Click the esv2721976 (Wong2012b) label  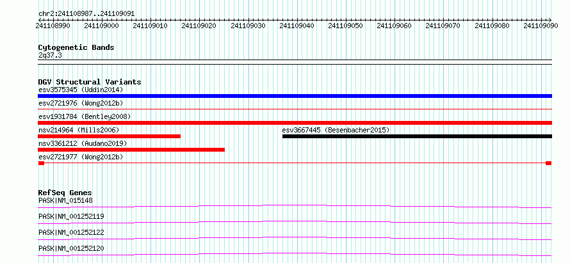tap(81, 103)
